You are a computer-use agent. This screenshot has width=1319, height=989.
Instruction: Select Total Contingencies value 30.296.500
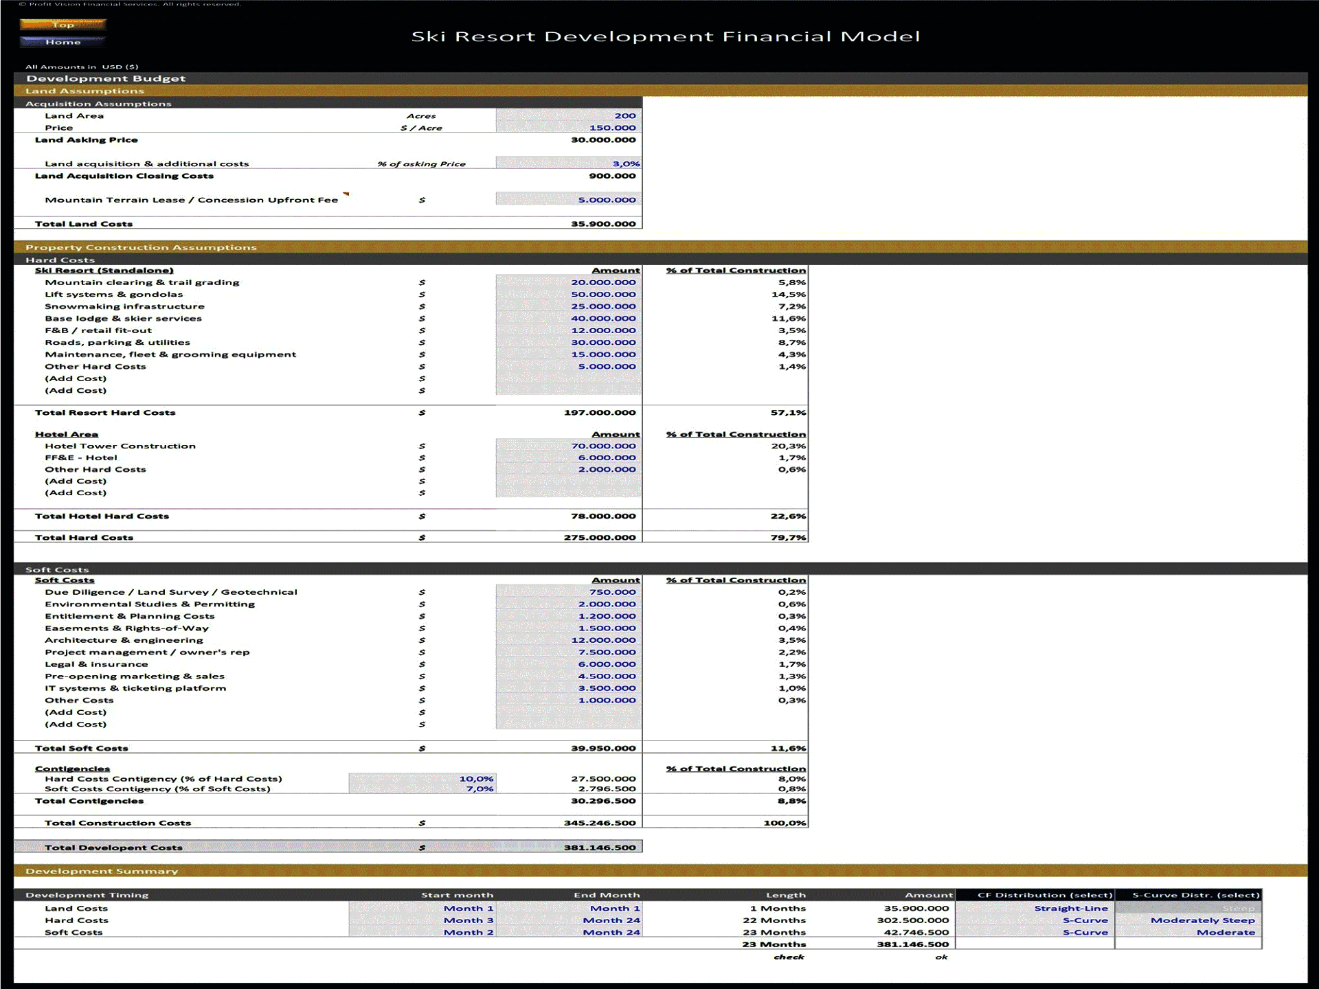pos(603,801)
